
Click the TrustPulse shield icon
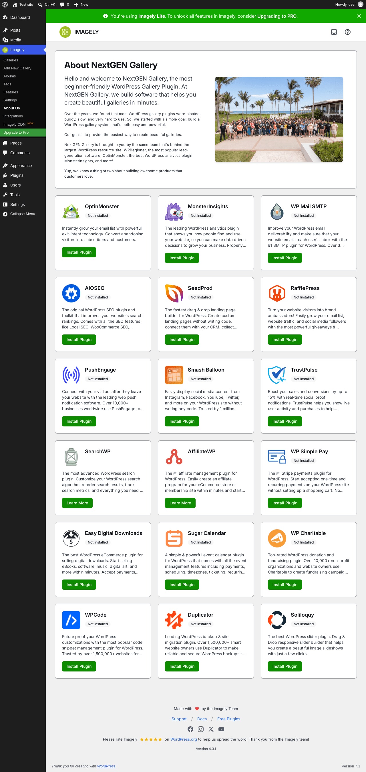point(277,375)
